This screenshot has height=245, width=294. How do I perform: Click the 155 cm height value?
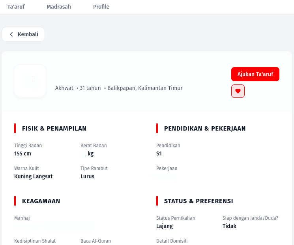22,153
